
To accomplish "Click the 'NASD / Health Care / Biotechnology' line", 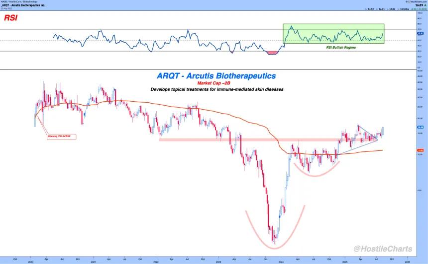I will 19,1.
